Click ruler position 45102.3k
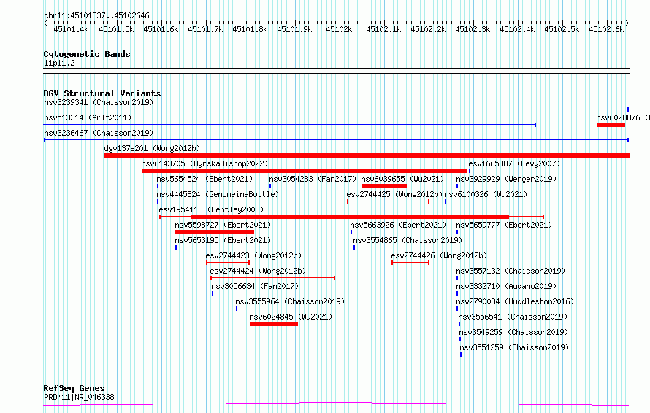Screen dimensions: 650x413 [x=473, y=29]
